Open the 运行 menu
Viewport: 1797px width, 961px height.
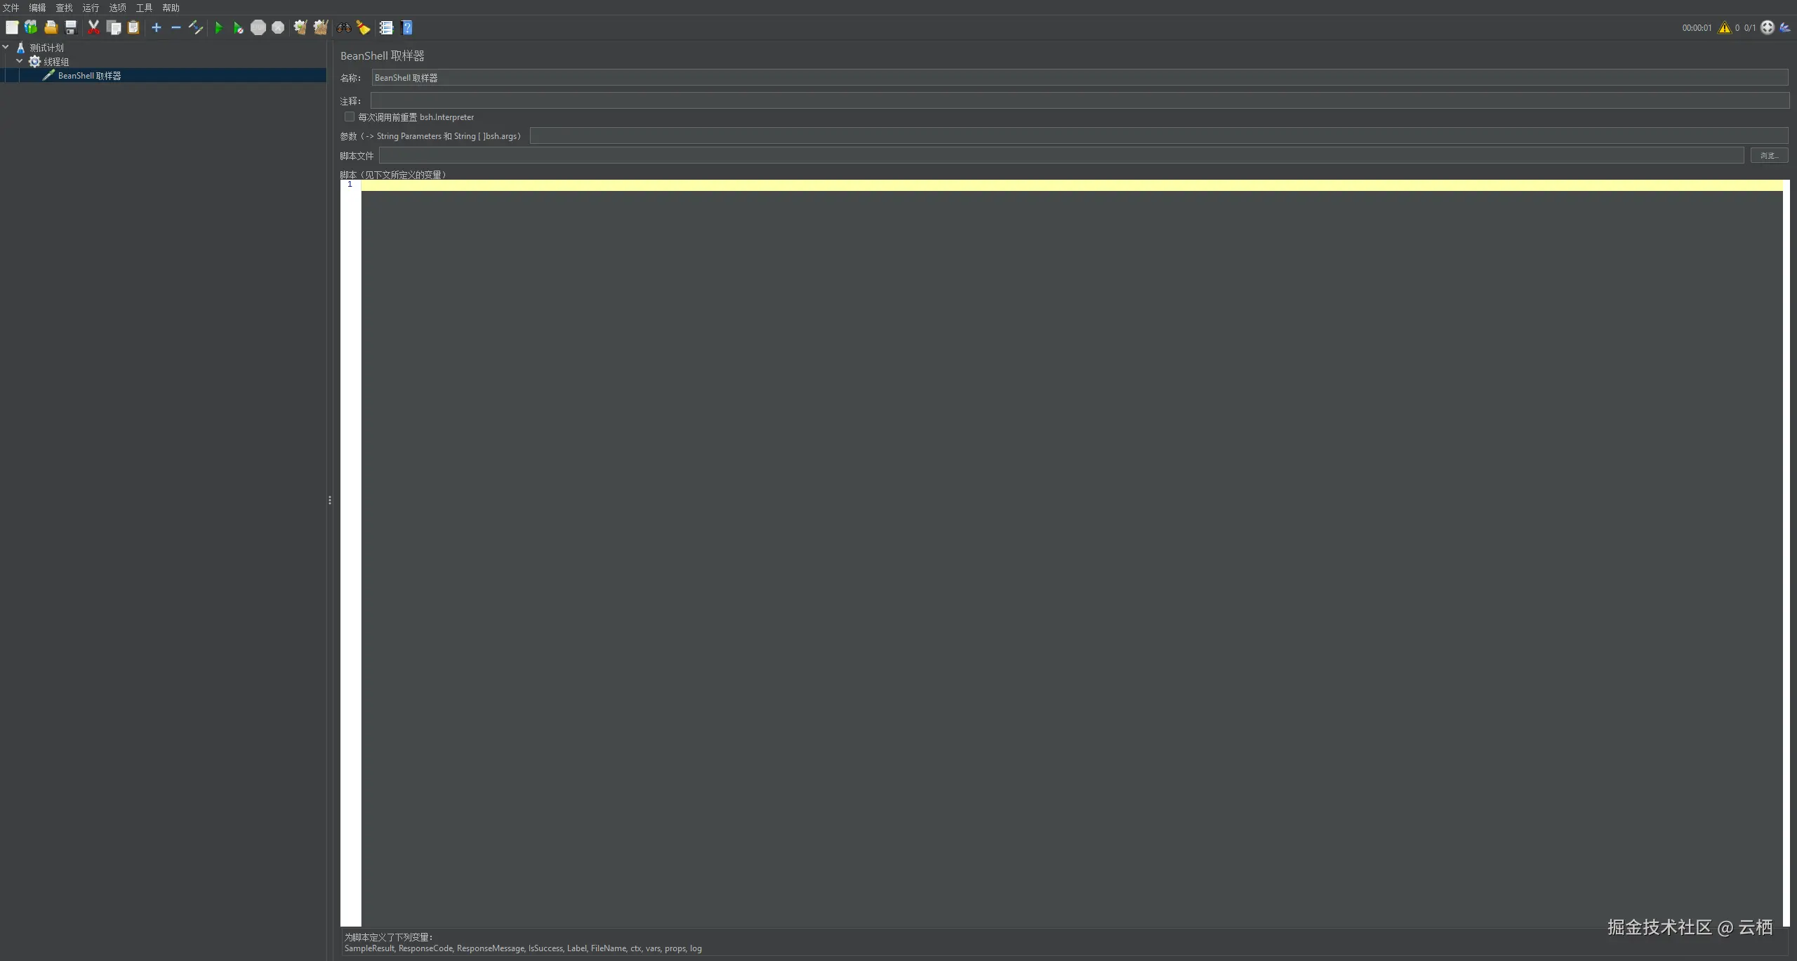tap(91, 8)
